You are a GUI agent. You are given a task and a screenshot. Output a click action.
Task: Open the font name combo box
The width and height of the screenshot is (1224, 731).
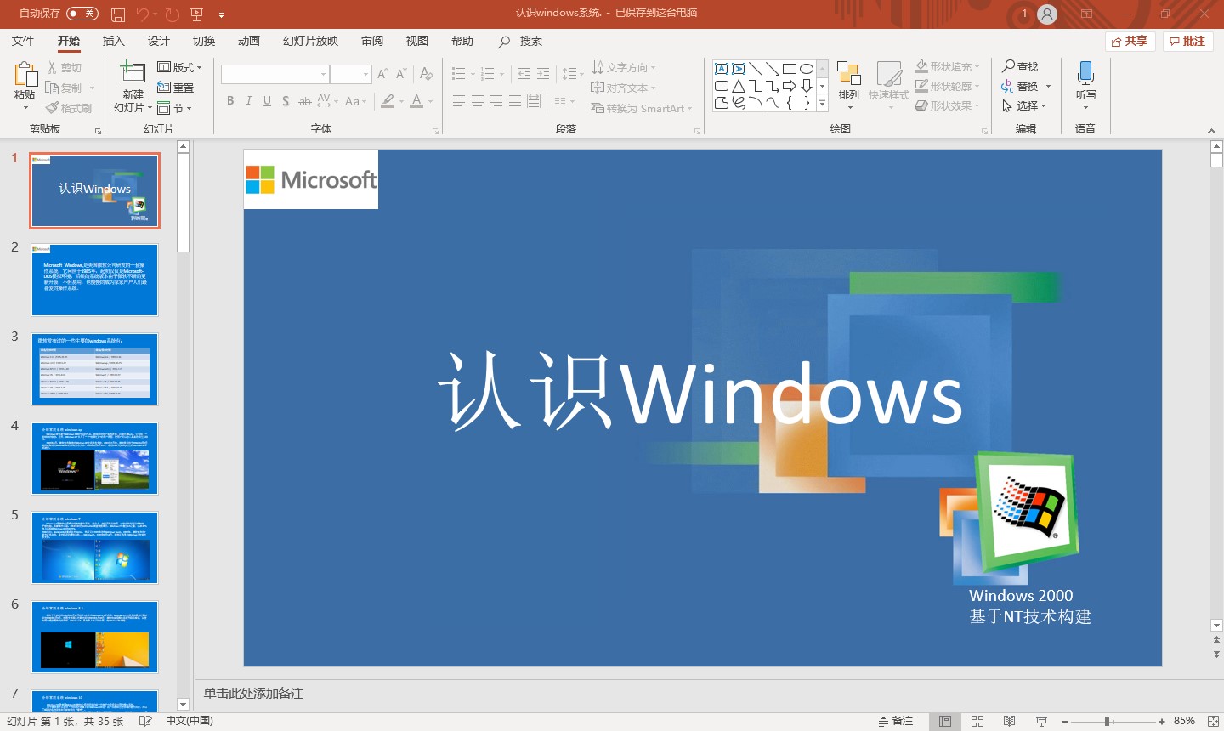tap(275, 74)
